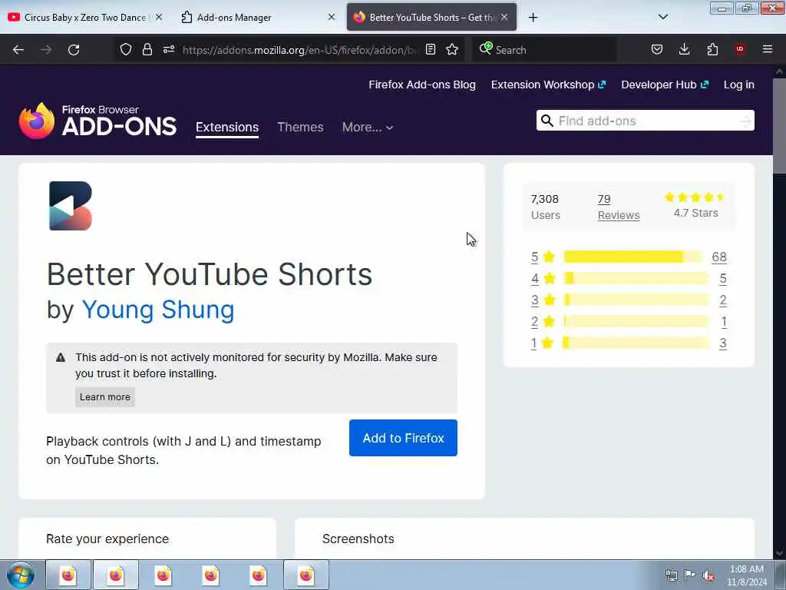Screen dimensions: 786x590
Task: Click the 7,308 Users text
Action: tap(546, 207)
